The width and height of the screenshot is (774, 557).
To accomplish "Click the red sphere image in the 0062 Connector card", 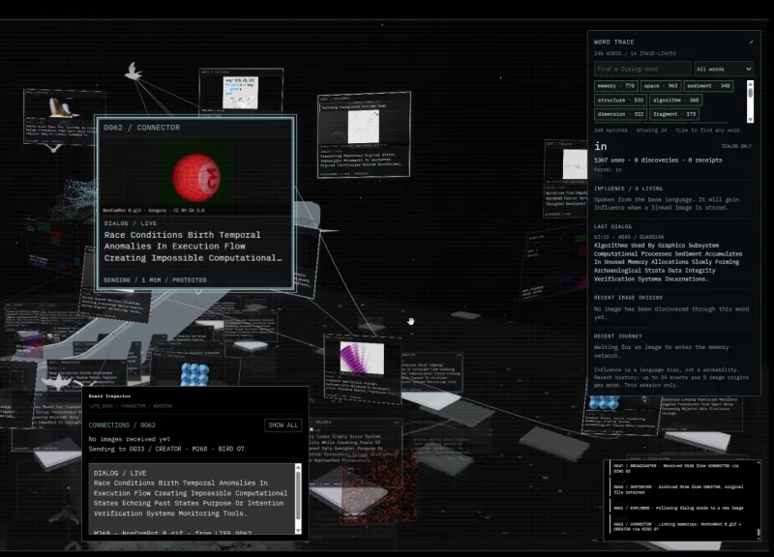I will tap(196, 177).
